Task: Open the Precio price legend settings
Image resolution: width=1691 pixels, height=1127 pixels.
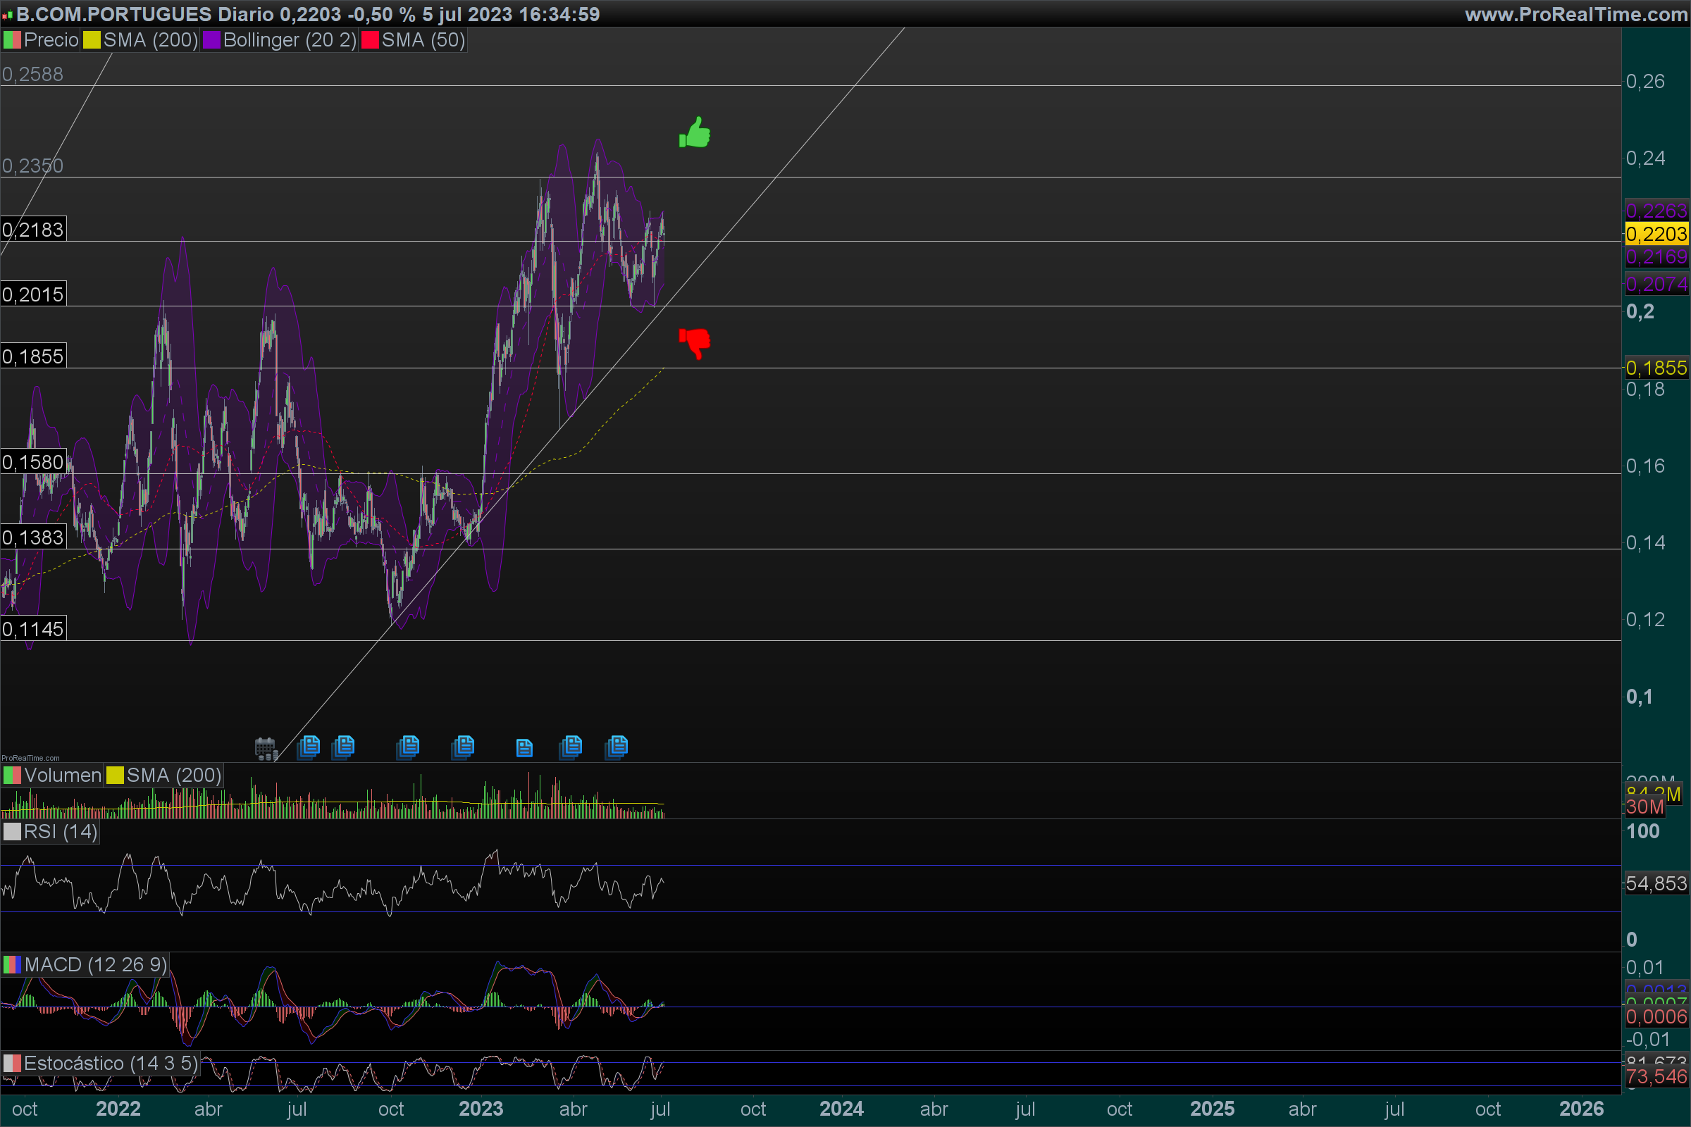Action: (50, 40)
